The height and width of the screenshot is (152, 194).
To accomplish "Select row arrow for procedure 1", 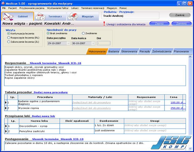I will point(6,103).
